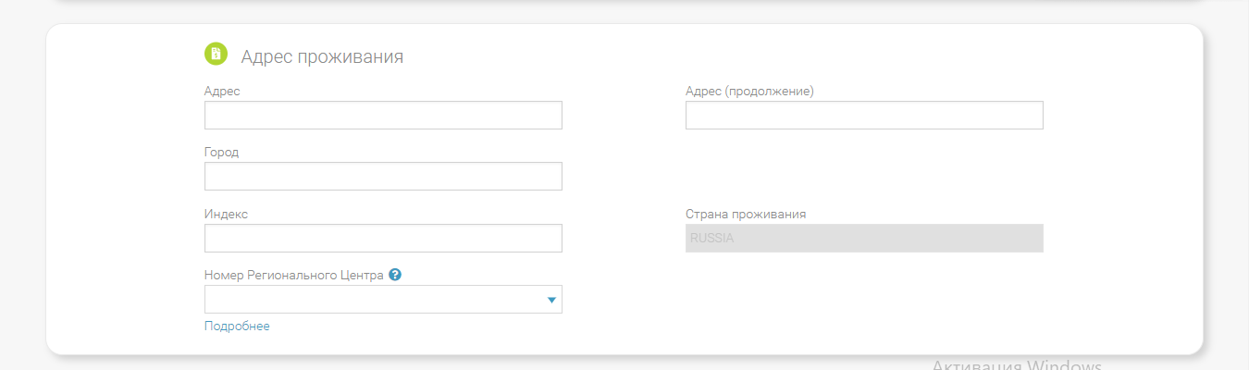Click the Адрес (продолжение) label text

(749, 91)
